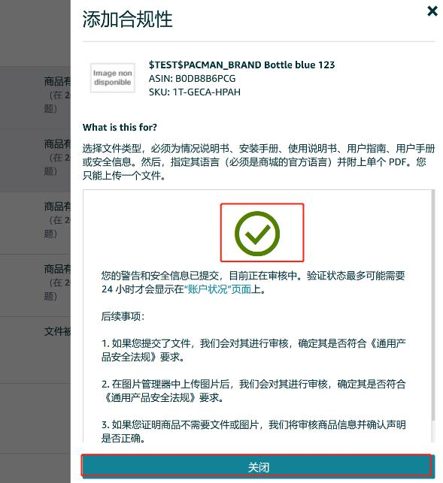Click the "What is this for?" heading
443x483 pixels.
pos(120,127)
